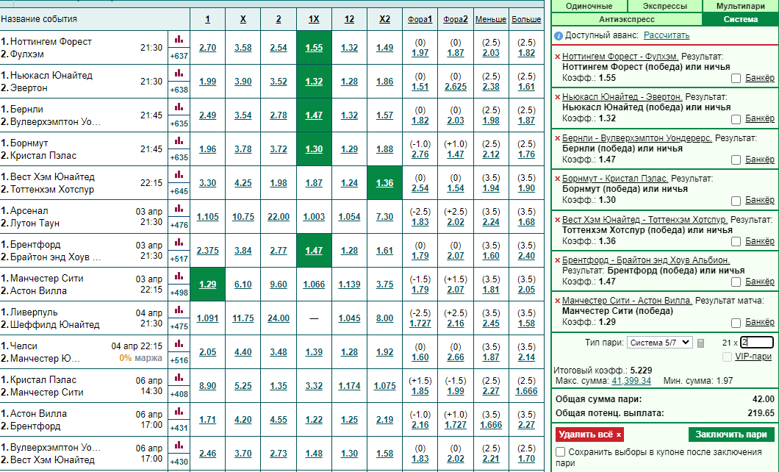Check Сохранить выборы в купоне option
This screenshot has height=472, width=779.
[561, 451]
